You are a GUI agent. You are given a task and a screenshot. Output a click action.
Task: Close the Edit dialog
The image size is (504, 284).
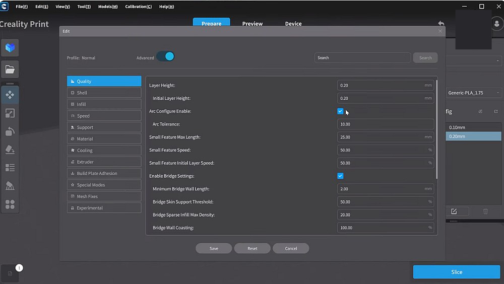click(x=440, y=31)
